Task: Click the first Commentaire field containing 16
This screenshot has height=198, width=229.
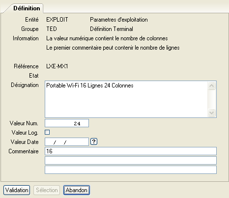Action: click(131, 151)
